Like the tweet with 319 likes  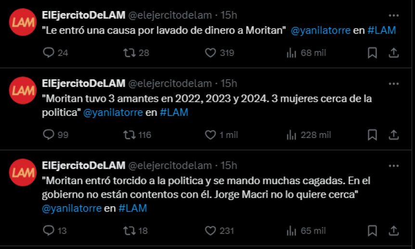(x=210, y=52)
